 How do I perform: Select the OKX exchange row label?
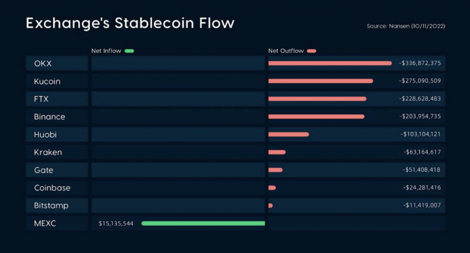tap(43, 63)
